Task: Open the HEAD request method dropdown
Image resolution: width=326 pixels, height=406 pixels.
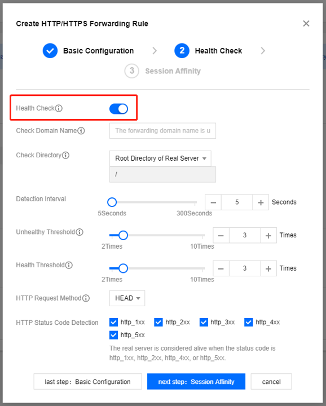Action: pyautogui.click(x=127, y=298)
